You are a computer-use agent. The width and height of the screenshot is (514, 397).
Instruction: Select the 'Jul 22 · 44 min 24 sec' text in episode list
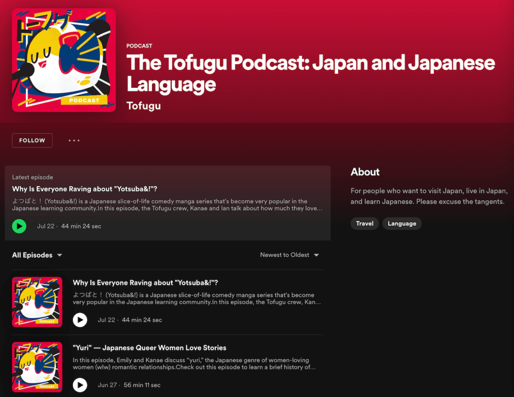click(130, 320)
